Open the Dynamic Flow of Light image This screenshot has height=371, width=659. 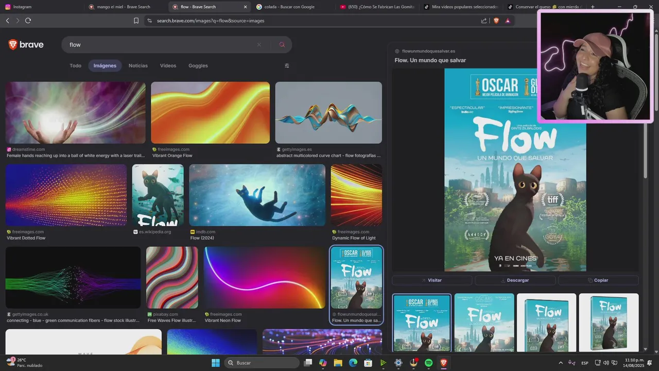point(356,195)
